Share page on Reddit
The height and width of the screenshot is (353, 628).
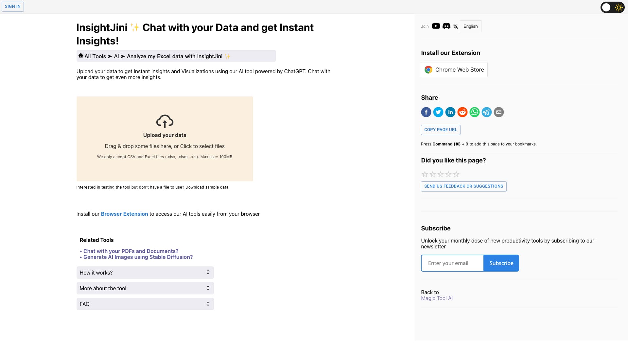tap(462, 112)
